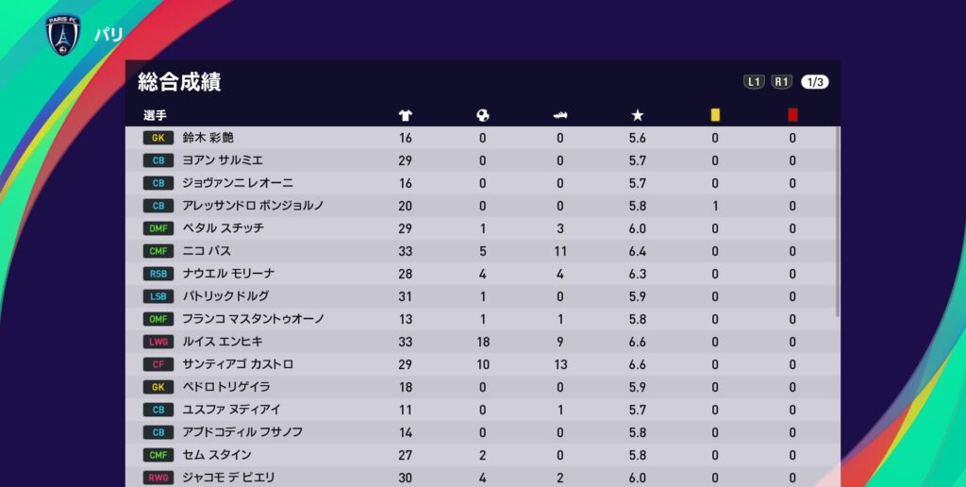Click the shirt appearances column icon
966x487 pixels.
[406, 115]
